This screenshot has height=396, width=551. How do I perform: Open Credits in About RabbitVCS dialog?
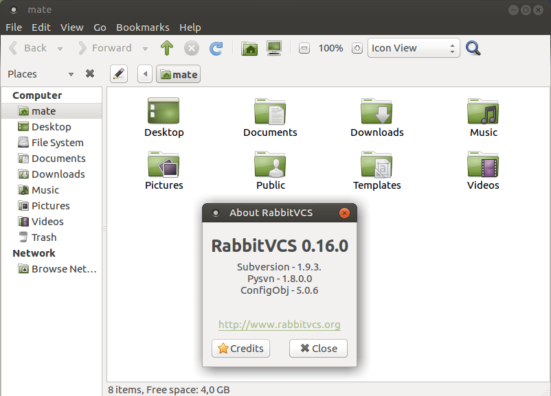pyautogui.click(x=240, y=348)
